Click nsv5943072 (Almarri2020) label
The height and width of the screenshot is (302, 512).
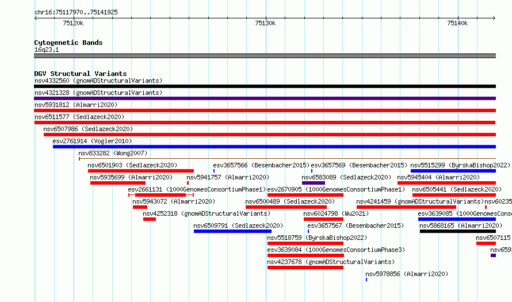174,201
